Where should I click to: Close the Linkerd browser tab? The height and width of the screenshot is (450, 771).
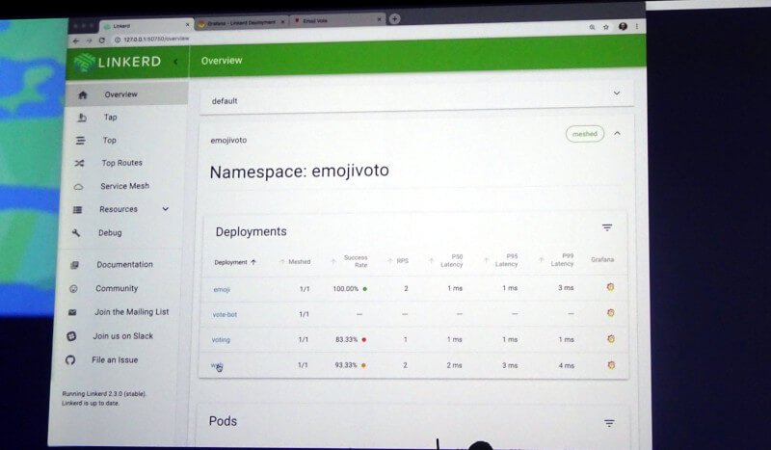(x=187, y=24)
